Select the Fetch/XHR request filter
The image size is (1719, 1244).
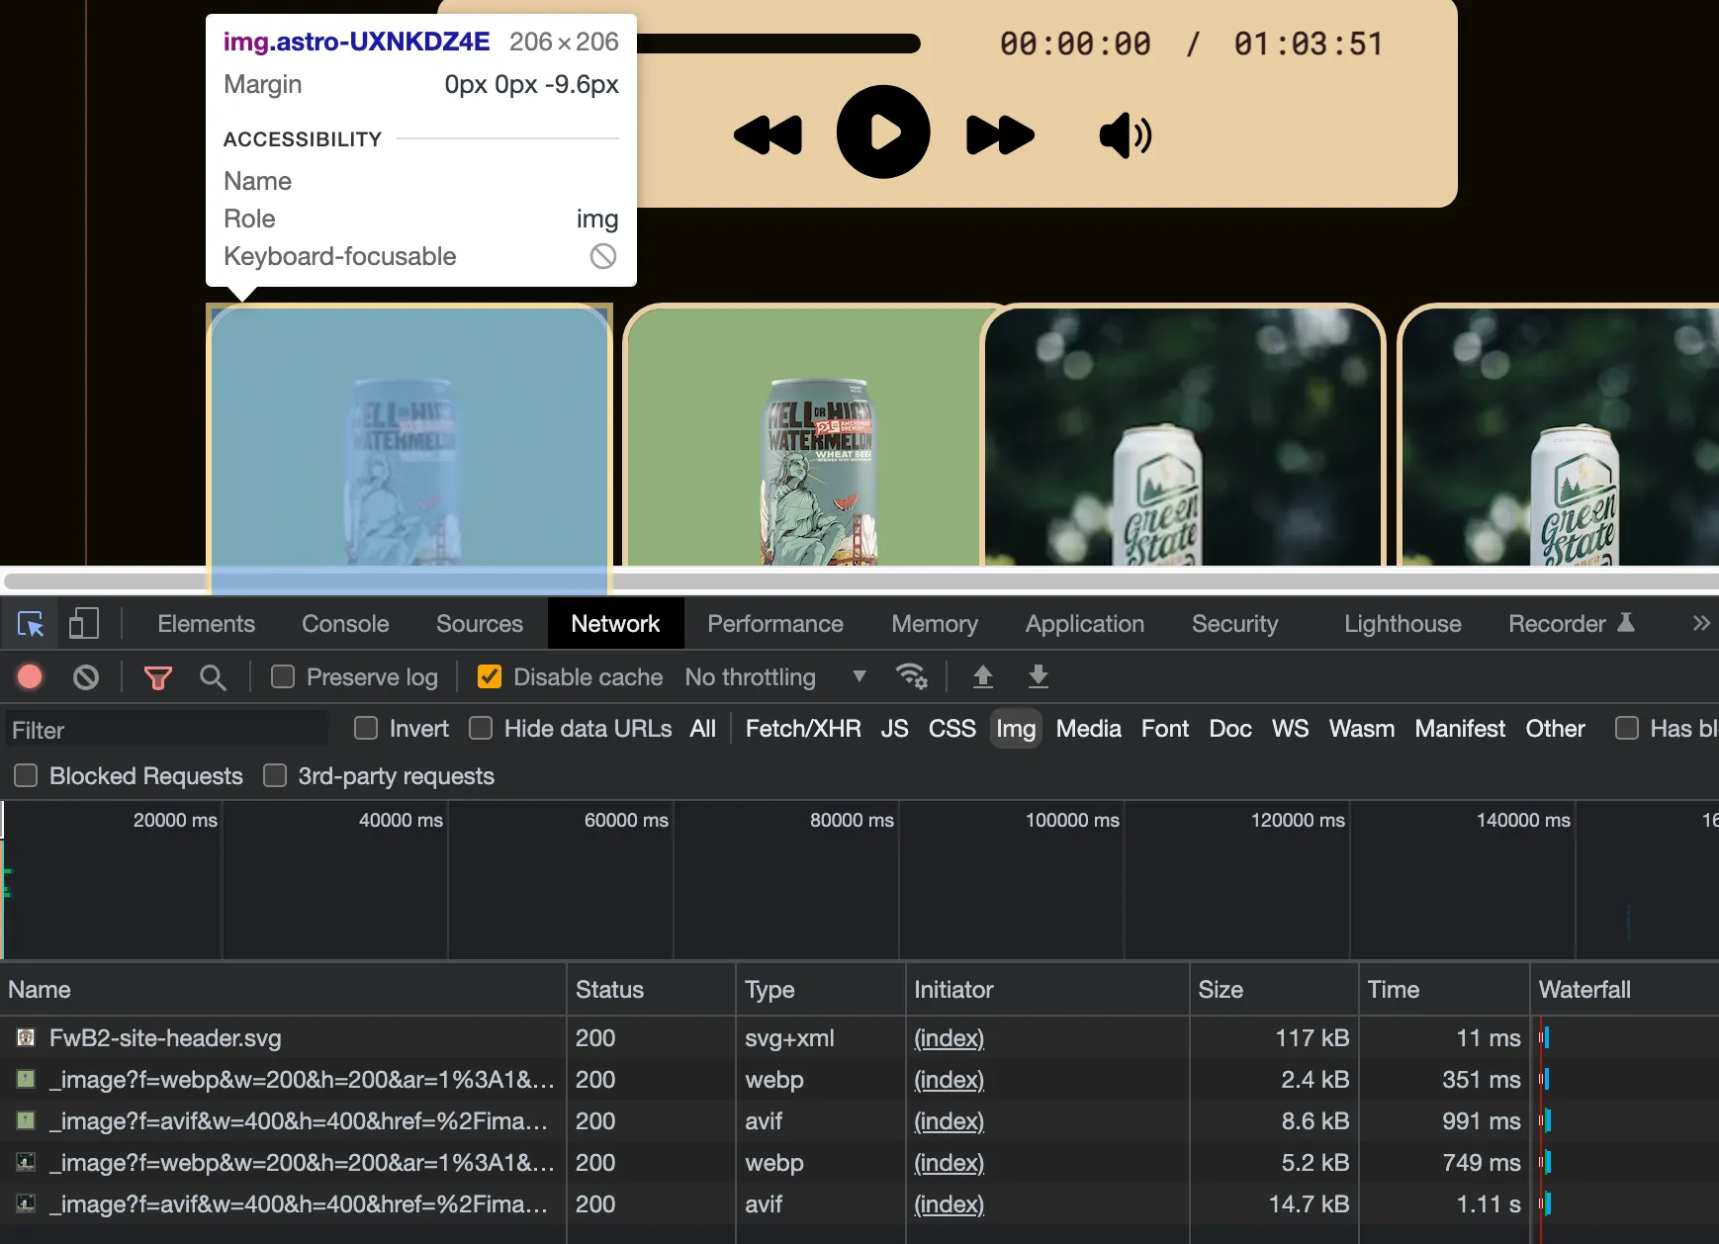coord(801,728)
